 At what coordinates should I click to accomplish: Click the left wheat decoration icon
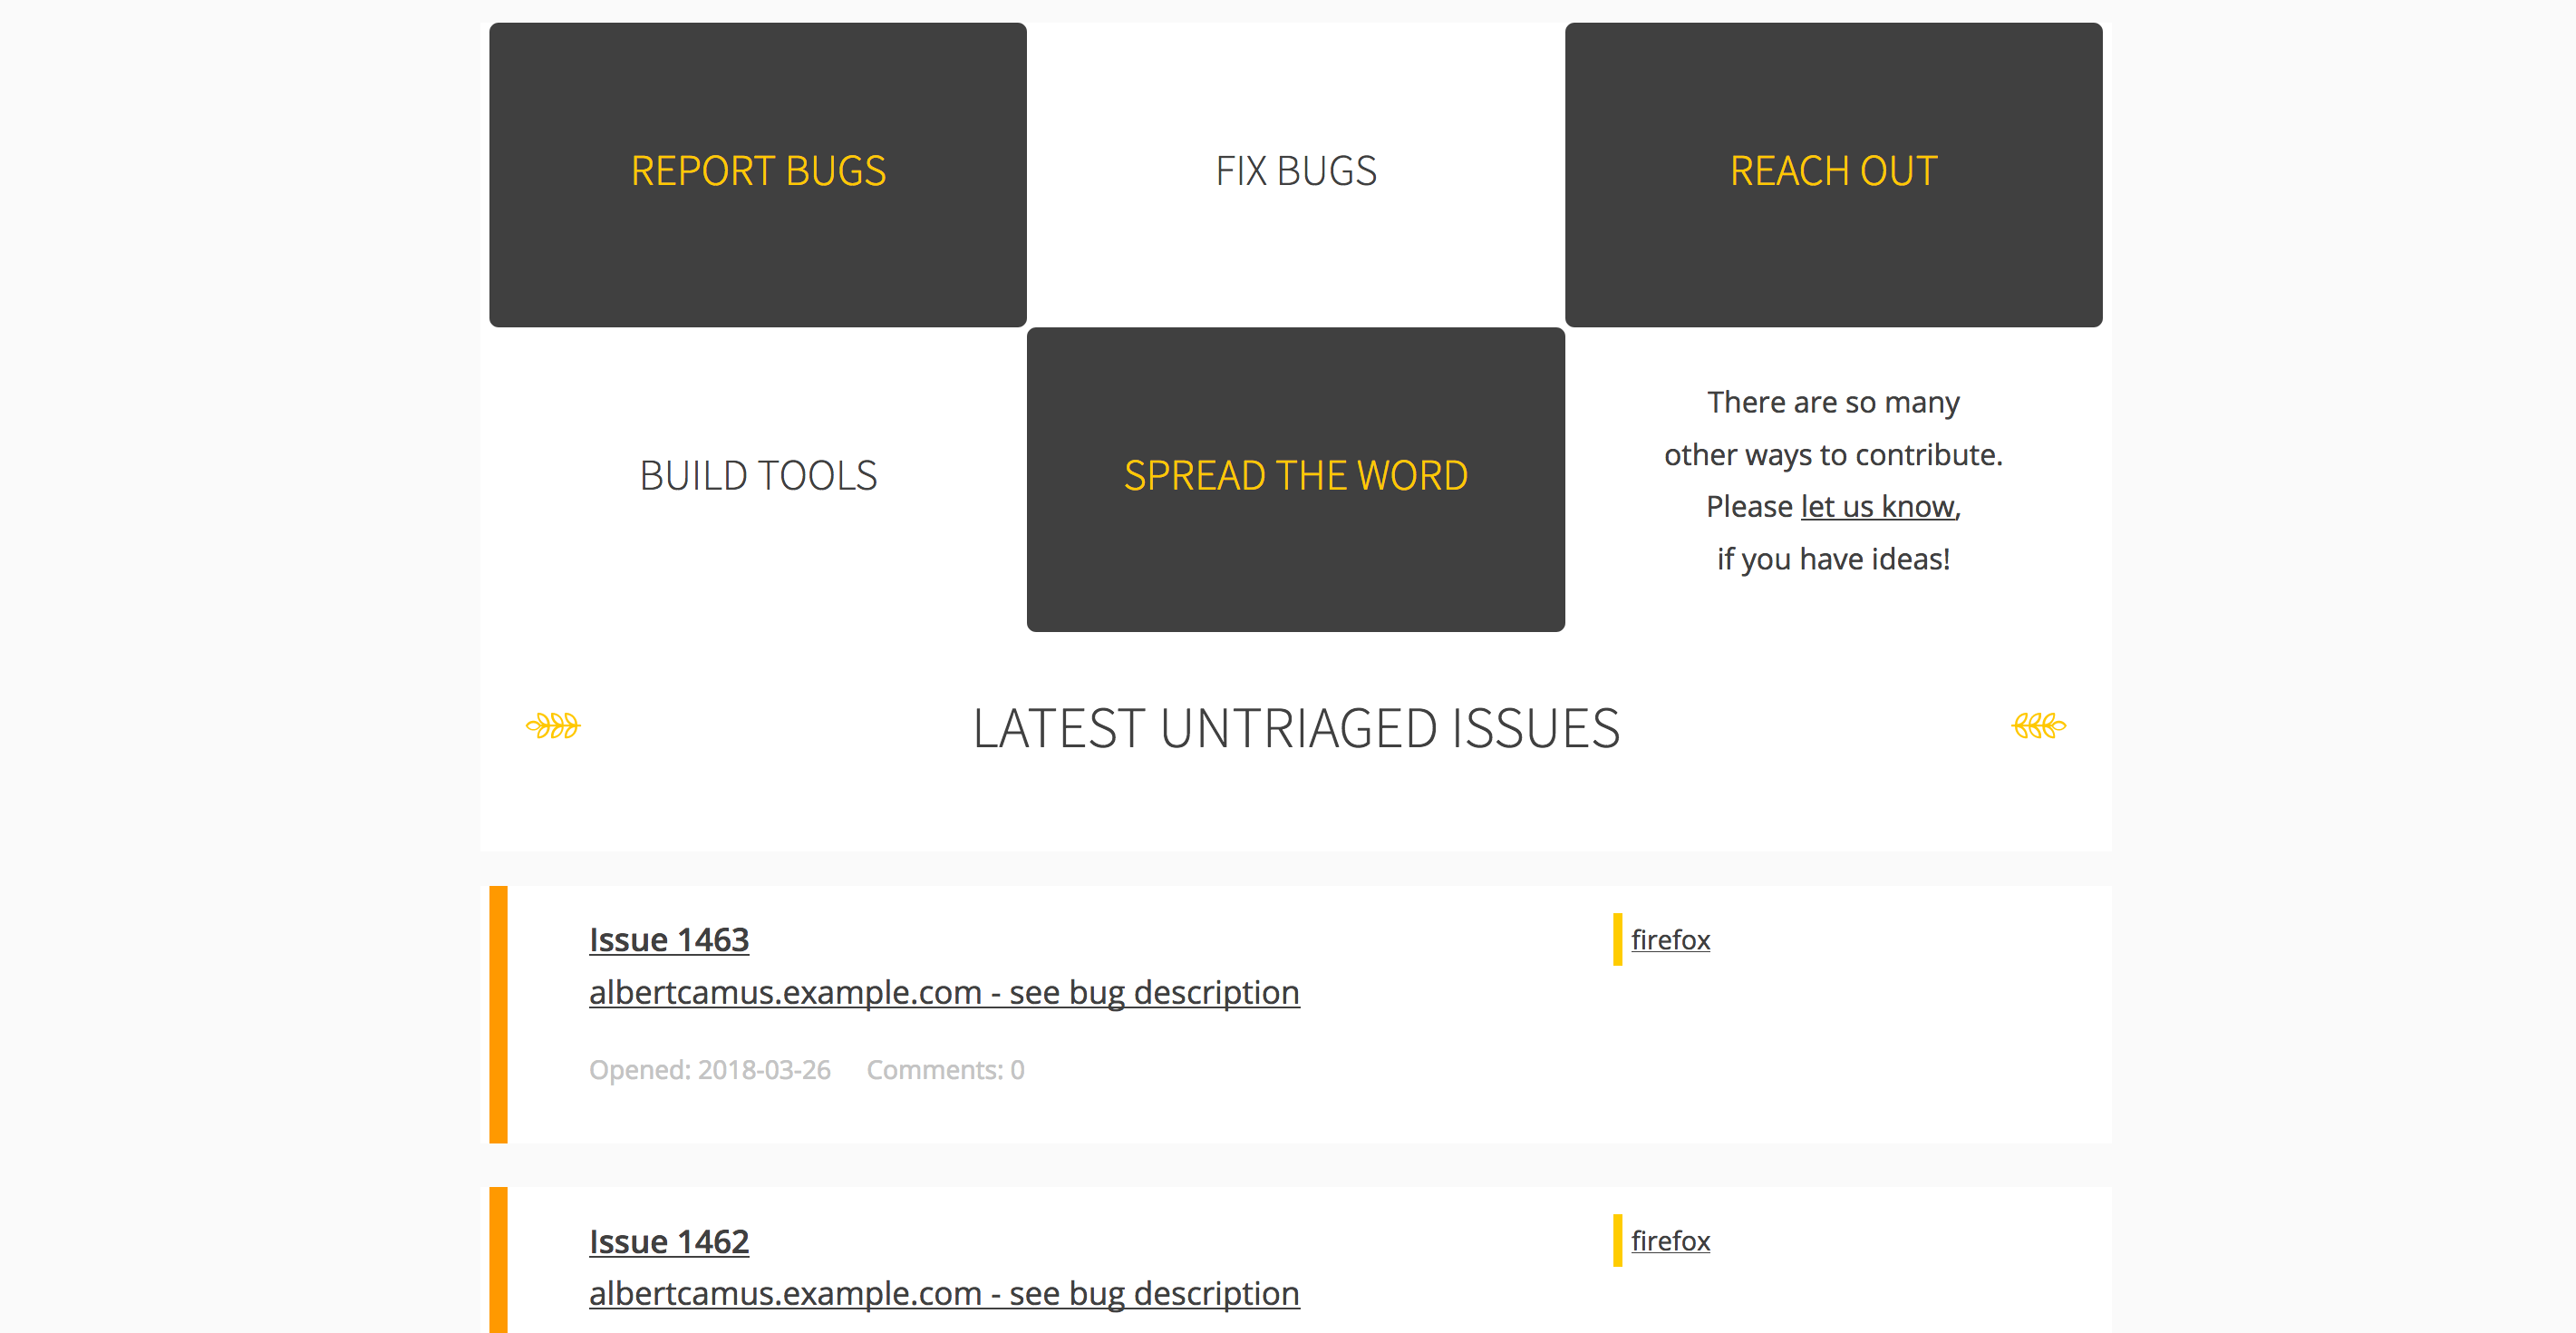tap(553, 725)
